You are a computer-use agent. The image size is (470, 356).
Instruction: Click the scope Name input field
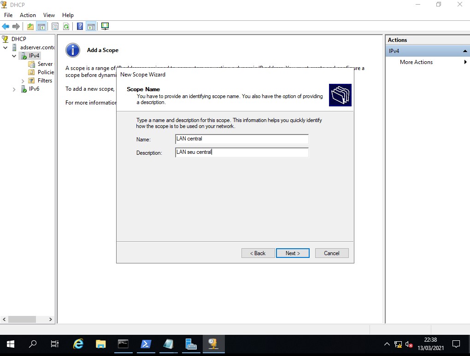click(241, 139)
